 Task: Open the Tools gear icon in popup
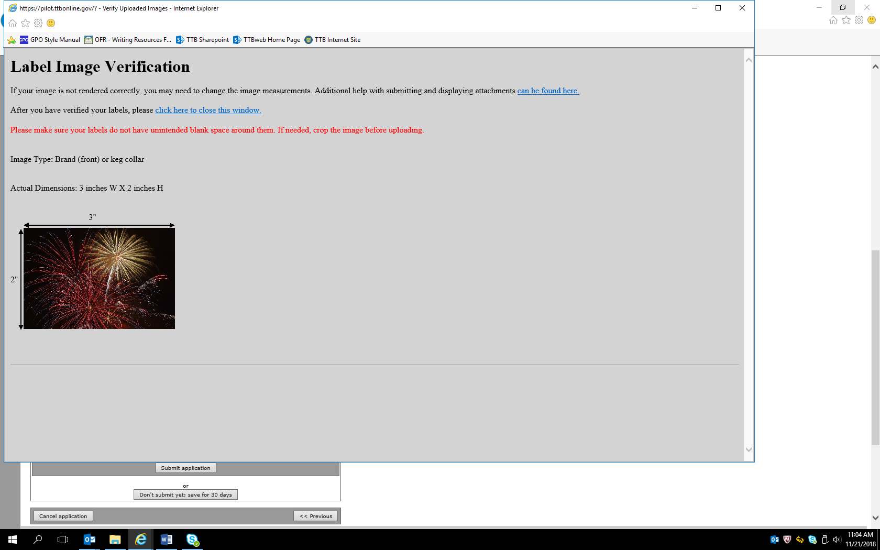pos(38,23)
